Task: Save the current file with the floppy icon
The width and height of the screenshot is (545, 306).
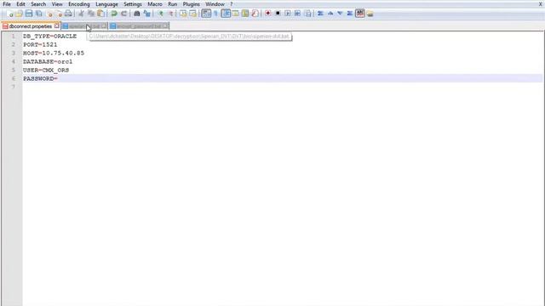Action: (29, 14)
